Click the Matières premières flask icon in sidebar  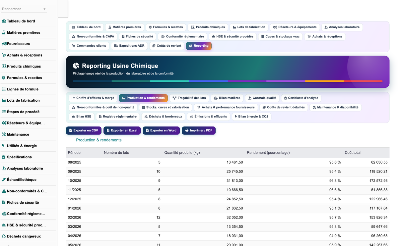tap(4, 32)
